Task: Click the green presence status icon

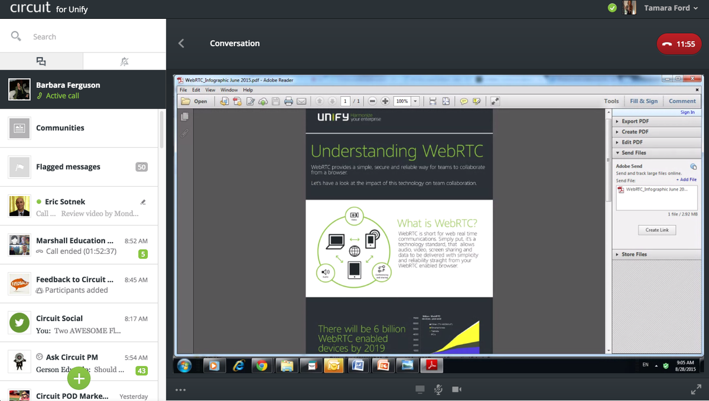Action: coord(612,8)
